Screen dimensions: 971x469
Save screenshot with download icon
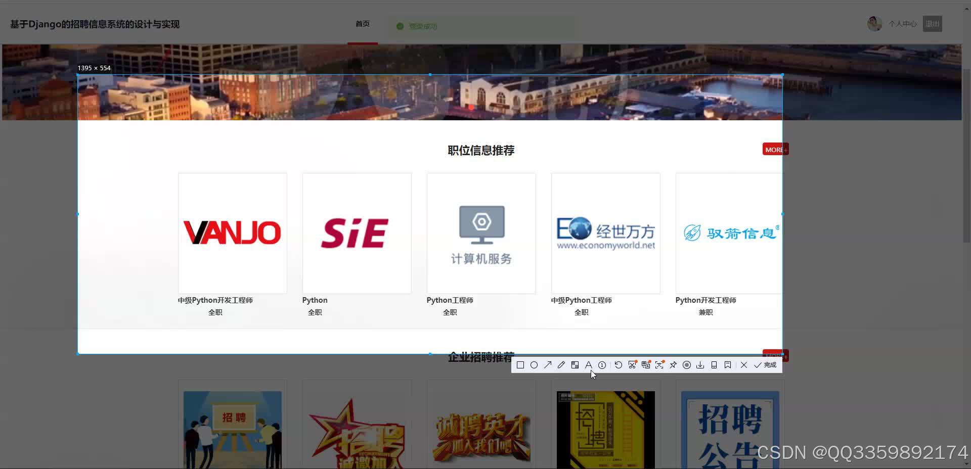pyautogui.click(x=700, y=365)
